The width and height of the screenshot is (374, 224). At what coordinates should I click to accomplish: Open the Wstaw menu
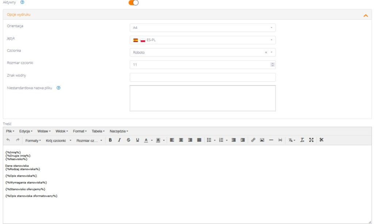(x=44, y=131)
